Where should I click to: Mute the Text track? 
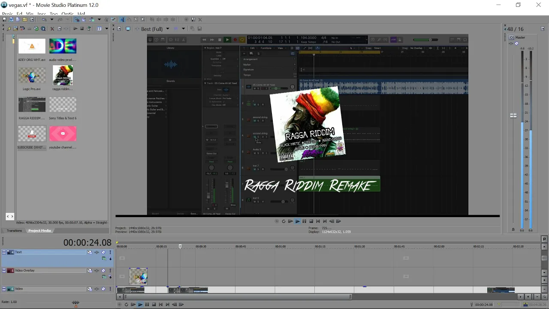103,252
